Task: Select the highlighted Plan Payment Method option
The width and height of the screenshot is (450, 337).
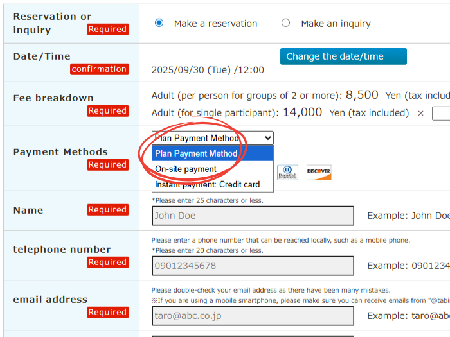Action: point(196,153)
